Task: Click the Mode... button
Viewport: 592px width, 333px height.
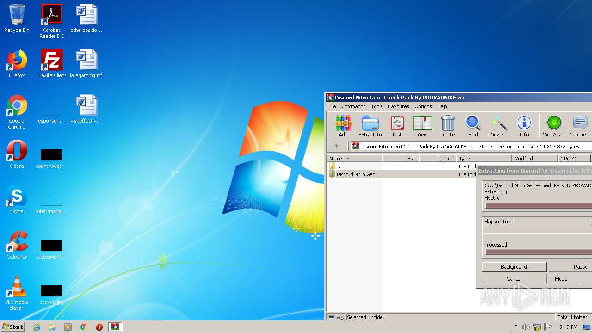Action: 564,279
